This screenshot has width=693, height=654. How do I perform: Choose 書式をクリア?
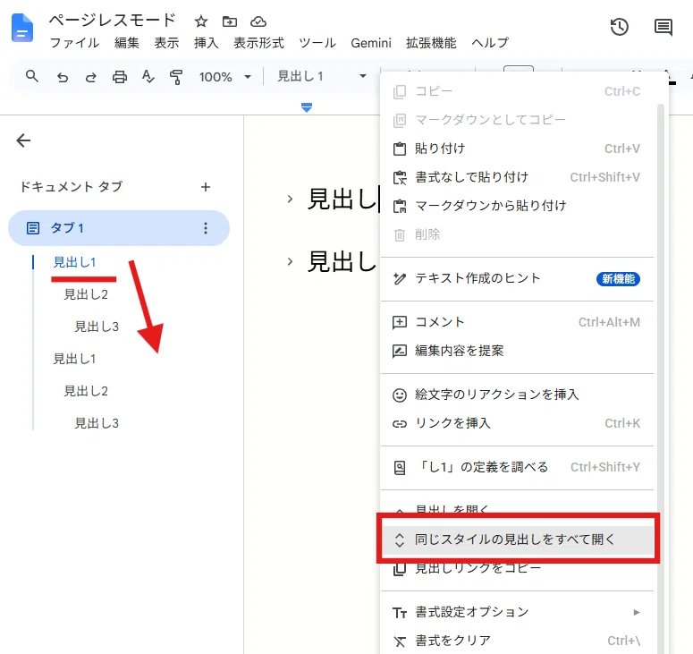coord(517,641)
